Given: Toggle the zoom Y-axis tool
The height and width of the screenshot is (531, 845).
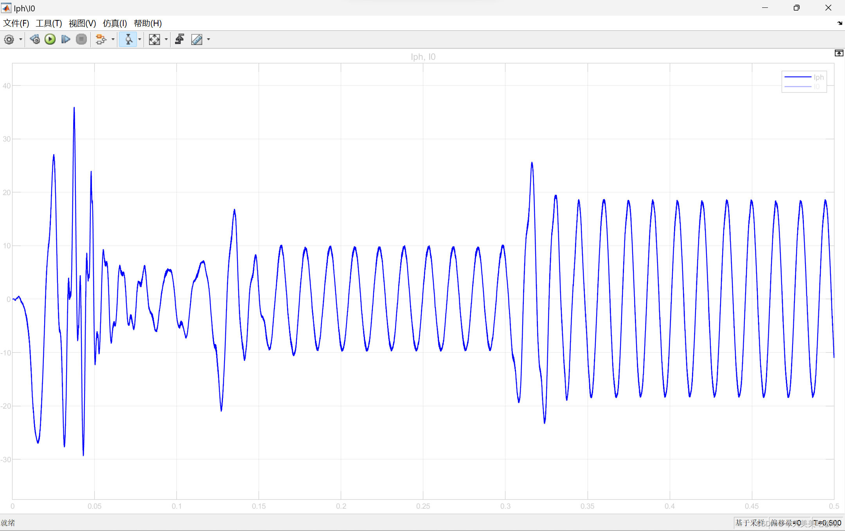Looking at the screenshot, I should click(128, 39).
